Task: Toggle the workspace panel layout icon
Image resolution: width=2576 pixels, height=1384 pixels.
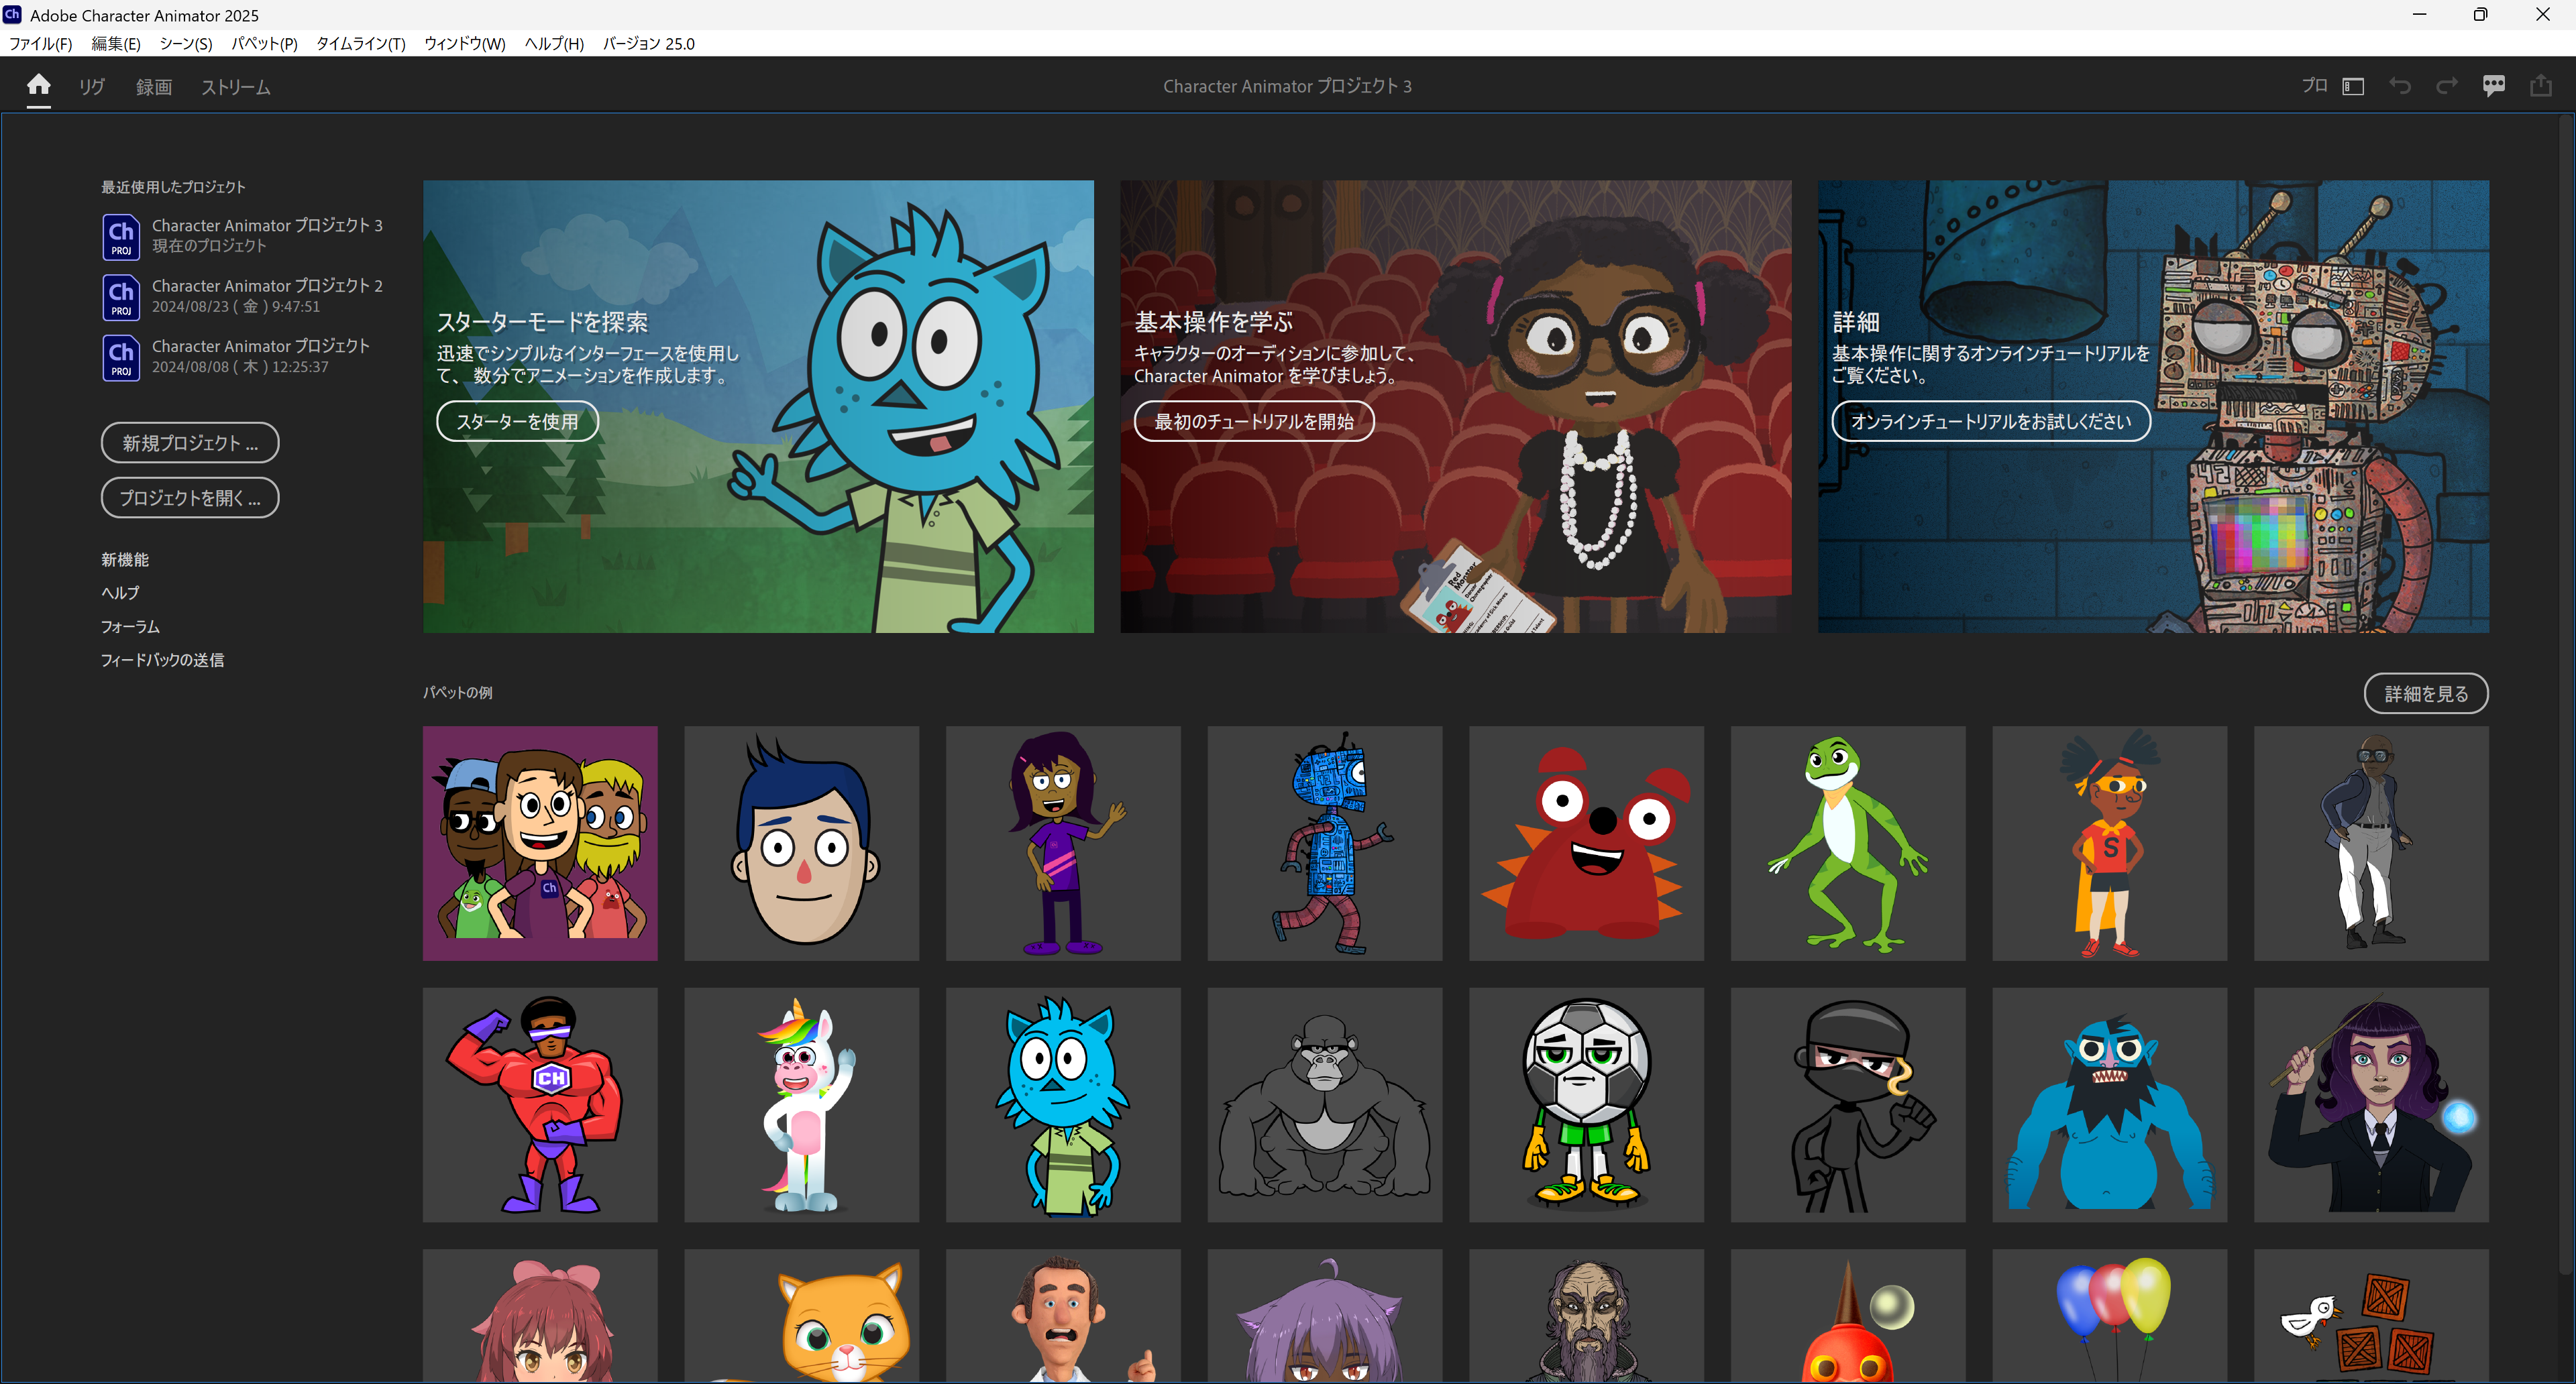Action: [x=2354, y=86]
